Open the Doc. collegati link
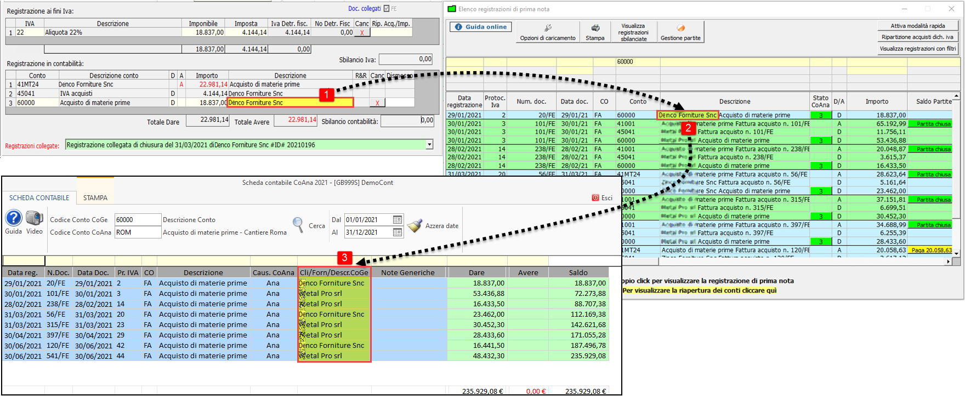 point(365,8)
